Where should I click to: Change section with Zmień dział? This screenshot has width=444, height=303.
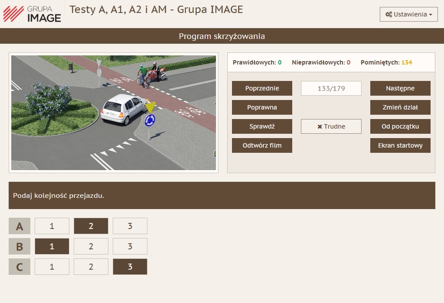(x=400, y=107)
